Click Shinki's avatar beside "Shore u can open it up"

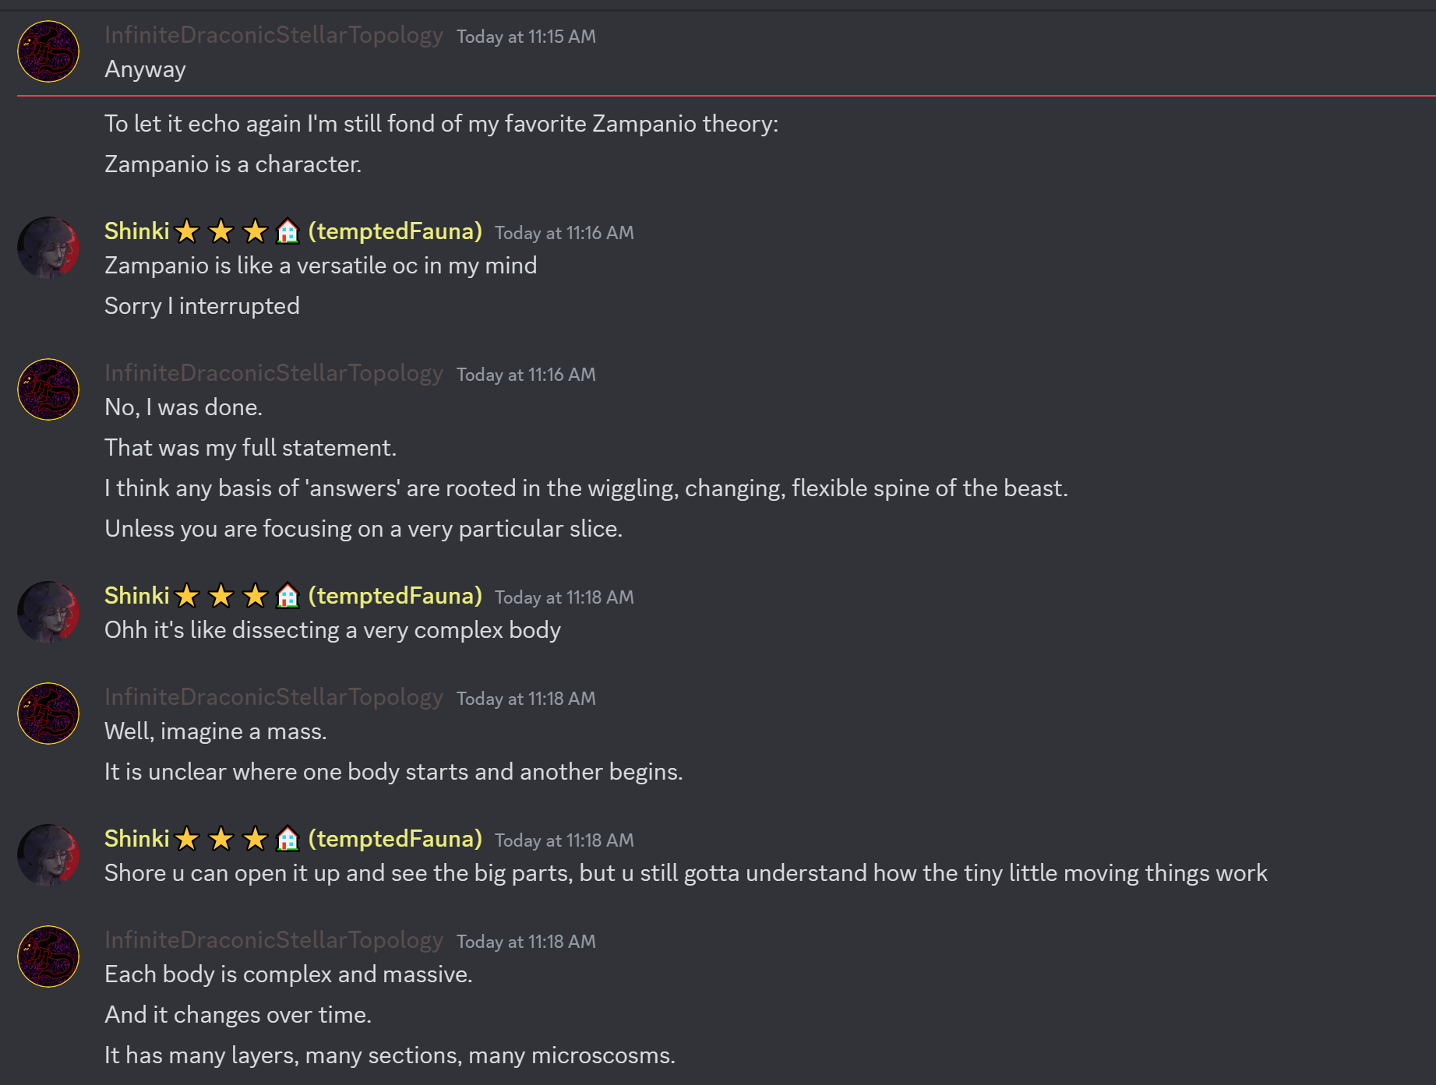pos(48,855)
